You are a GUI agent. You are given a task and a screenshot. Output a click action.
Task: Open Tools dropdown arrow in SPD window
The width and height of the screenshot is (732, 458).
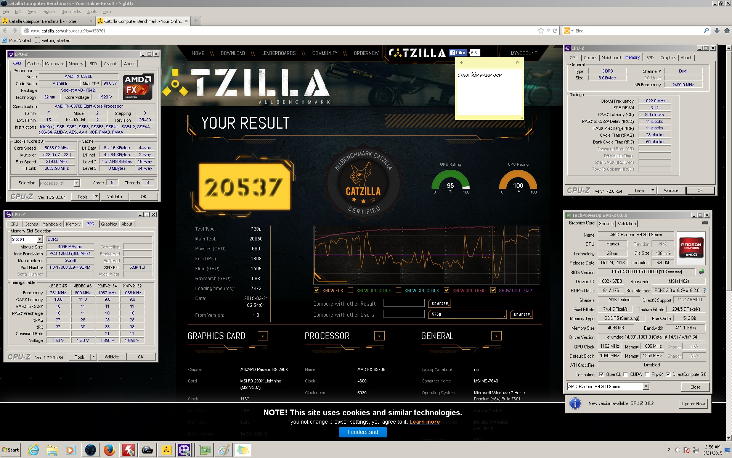point(93,357)
